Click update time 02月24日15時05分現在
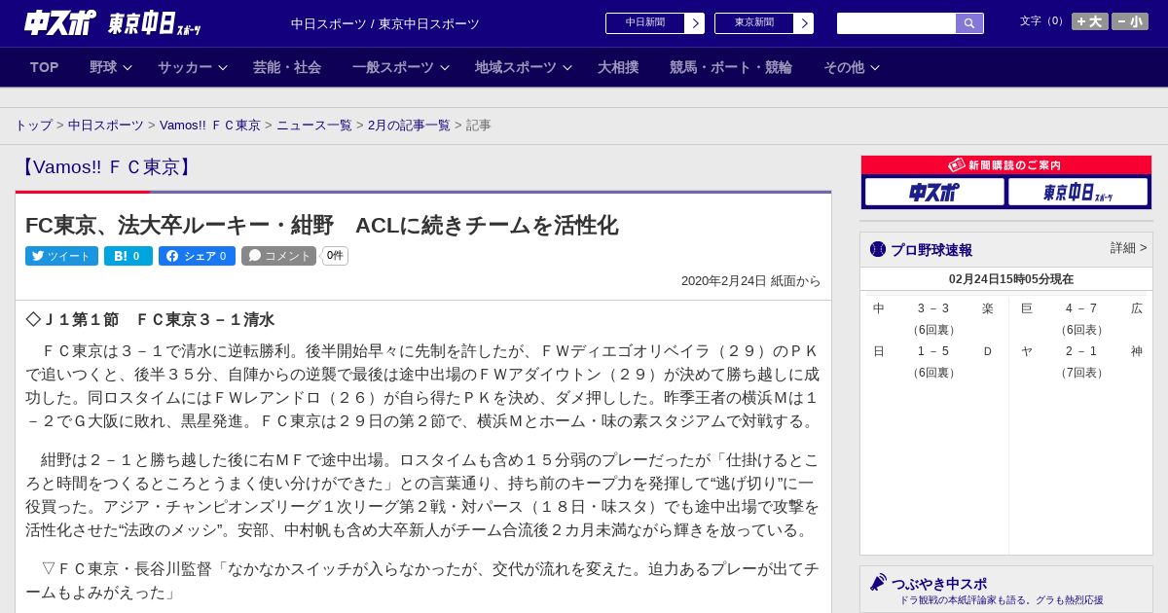This screenshot has width=1168, height=613. coord(1011,279)
